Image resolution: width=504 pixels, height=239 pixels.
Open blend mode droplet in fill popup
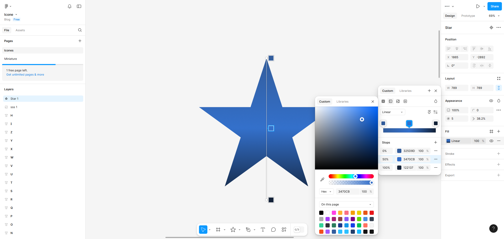click(436, 101)
